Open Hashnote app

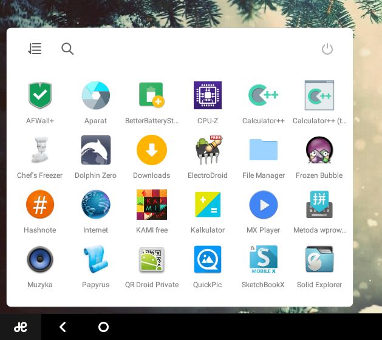point(40,205)
